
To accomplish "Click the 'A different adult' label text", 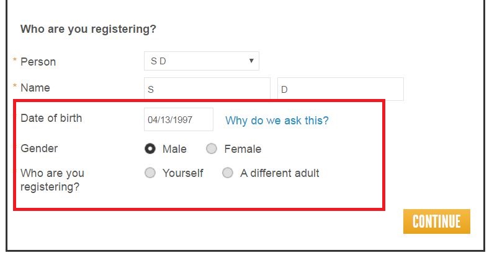I will click(x=280, y=173).
